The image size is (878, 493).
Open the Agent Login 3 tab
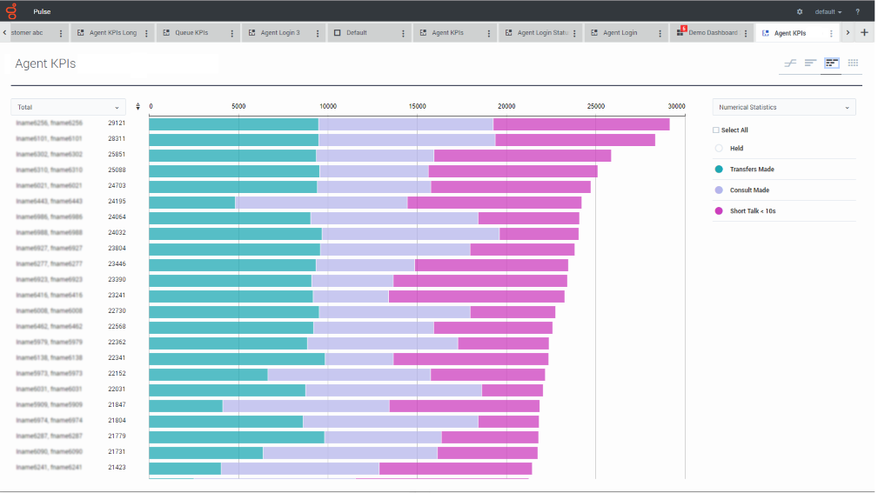pos(280,32)
